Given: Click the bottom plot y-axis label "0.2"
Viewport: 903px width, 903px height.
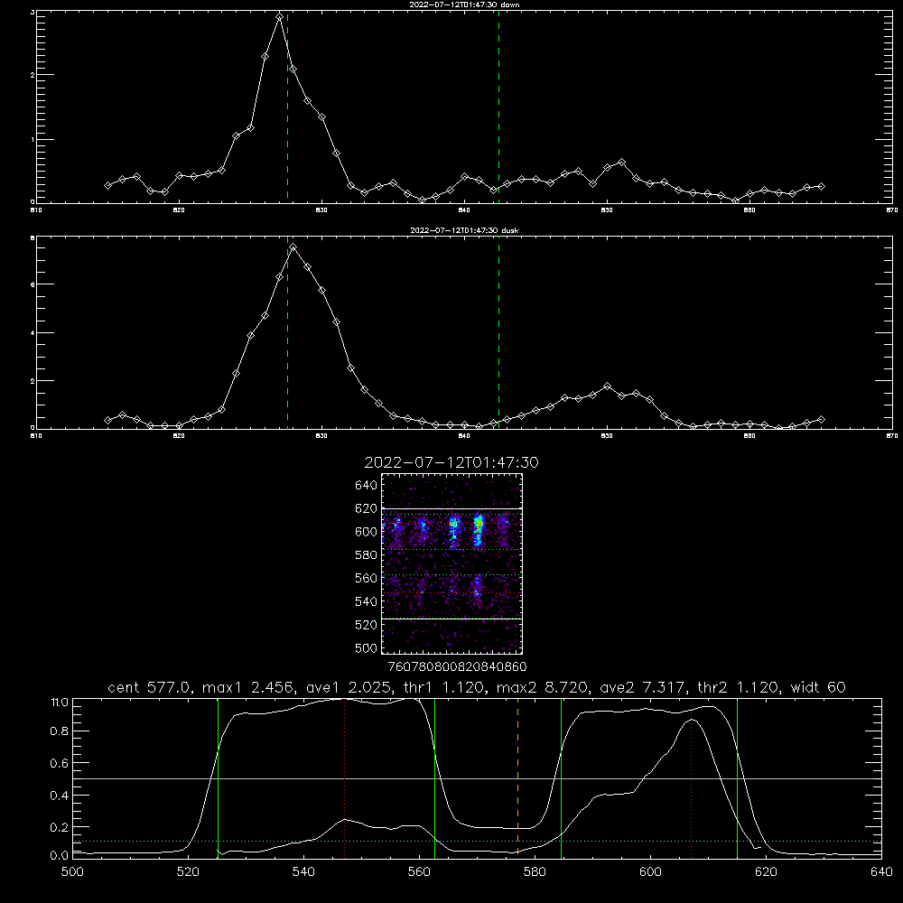Looking at the screenshot, I should [60, 827].
